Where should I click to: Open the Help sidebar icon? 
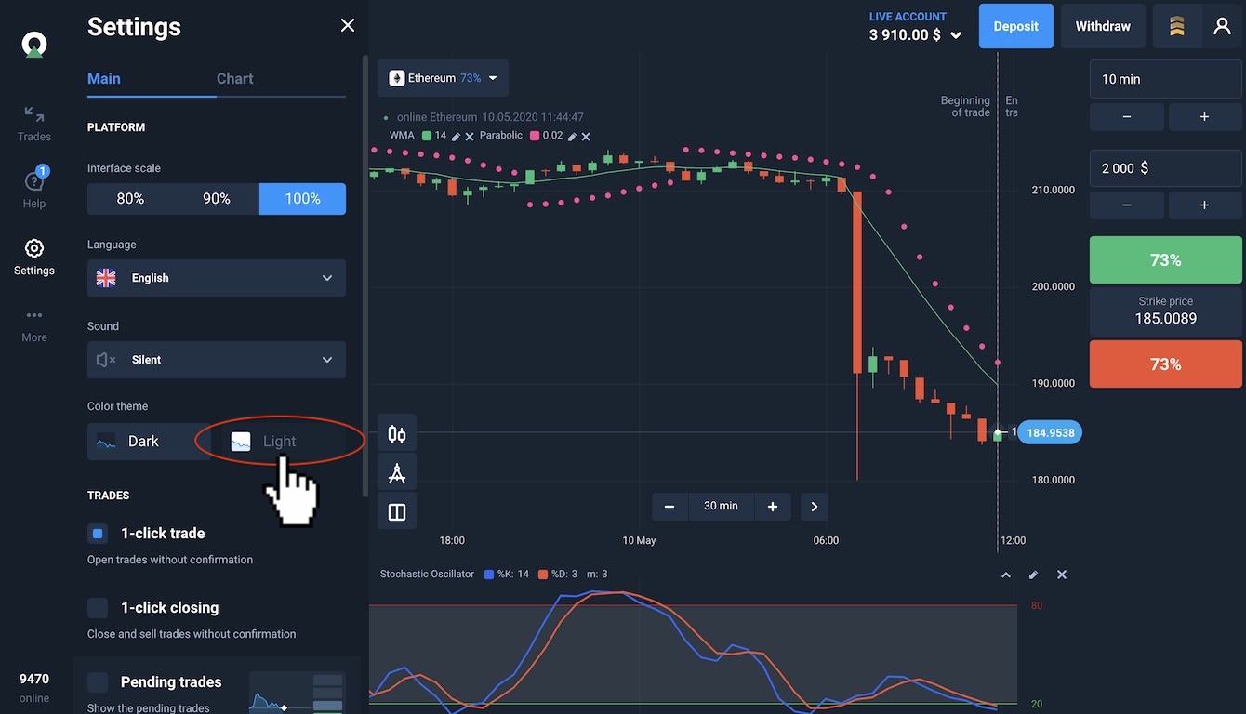[x=34, y=181]
